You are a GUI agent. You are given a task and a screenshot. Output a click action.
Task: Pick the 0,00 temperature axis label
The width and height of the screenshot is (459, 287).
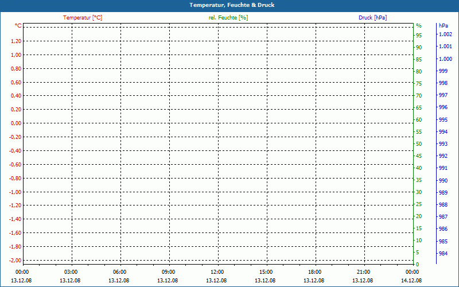tap(16, 123)
